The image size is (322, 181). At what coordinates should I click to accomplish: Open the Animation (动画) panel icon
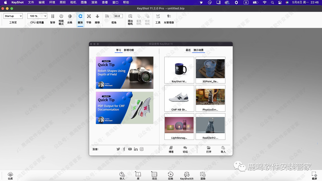coord(171,175)
